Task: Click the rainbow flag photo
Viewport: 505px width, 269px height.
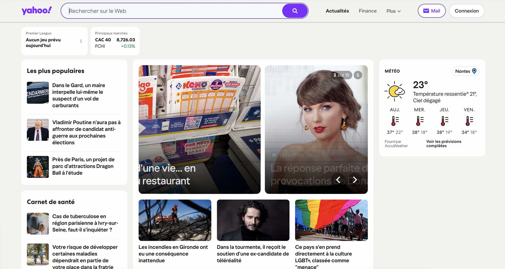Action: point(331,220)
